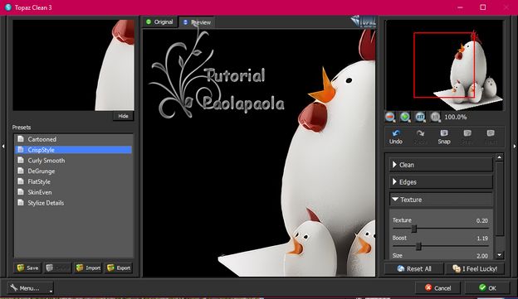Click the settings panel scroll down arrow
Image resolution: width=518 pixels, height=299 pixels.
500,255
